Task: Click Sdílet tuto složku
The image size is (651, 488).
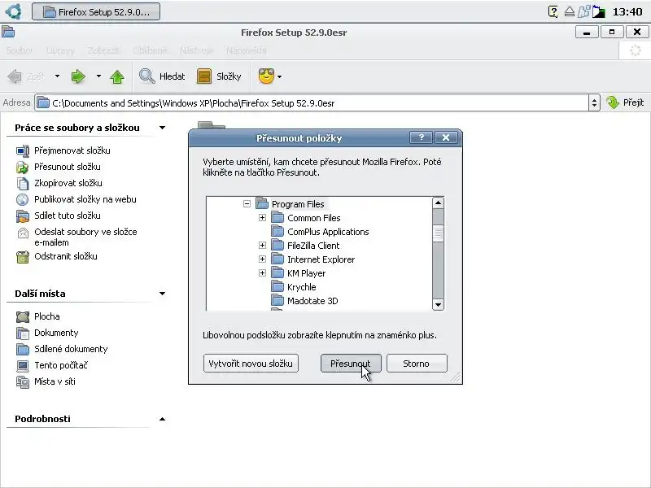Action: (x=68, y=216)
